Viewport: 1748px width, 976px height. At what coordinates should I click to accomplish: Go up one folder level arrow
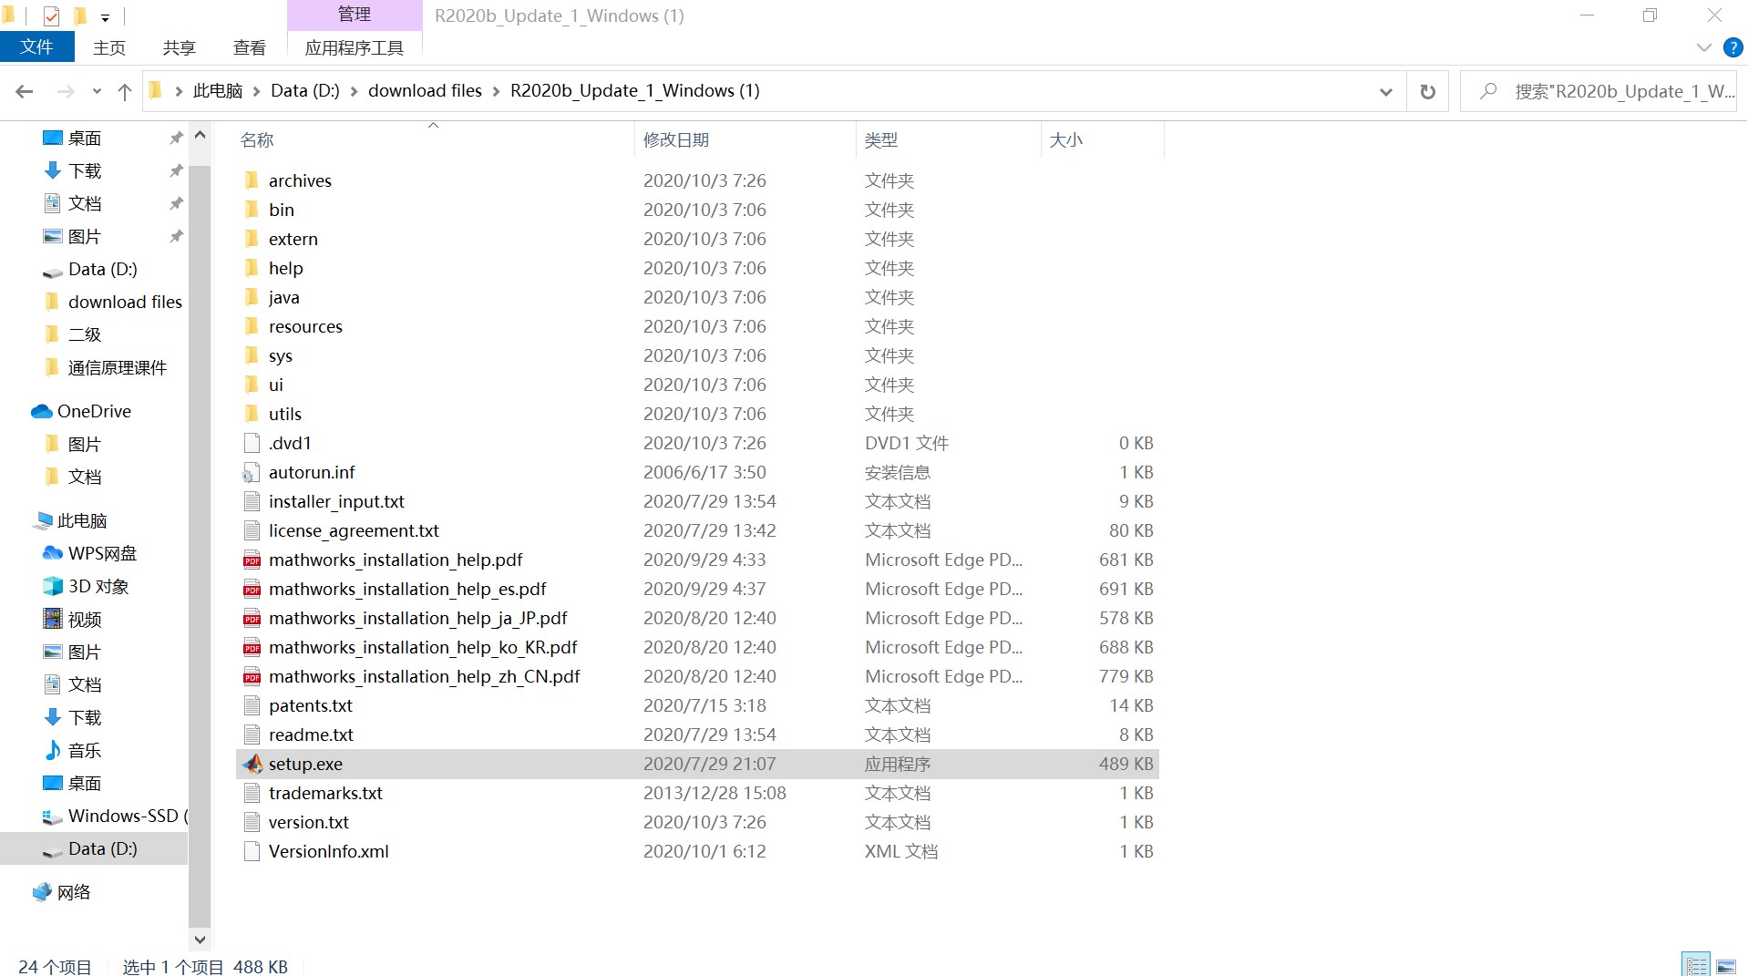click(x=125, y=91)
